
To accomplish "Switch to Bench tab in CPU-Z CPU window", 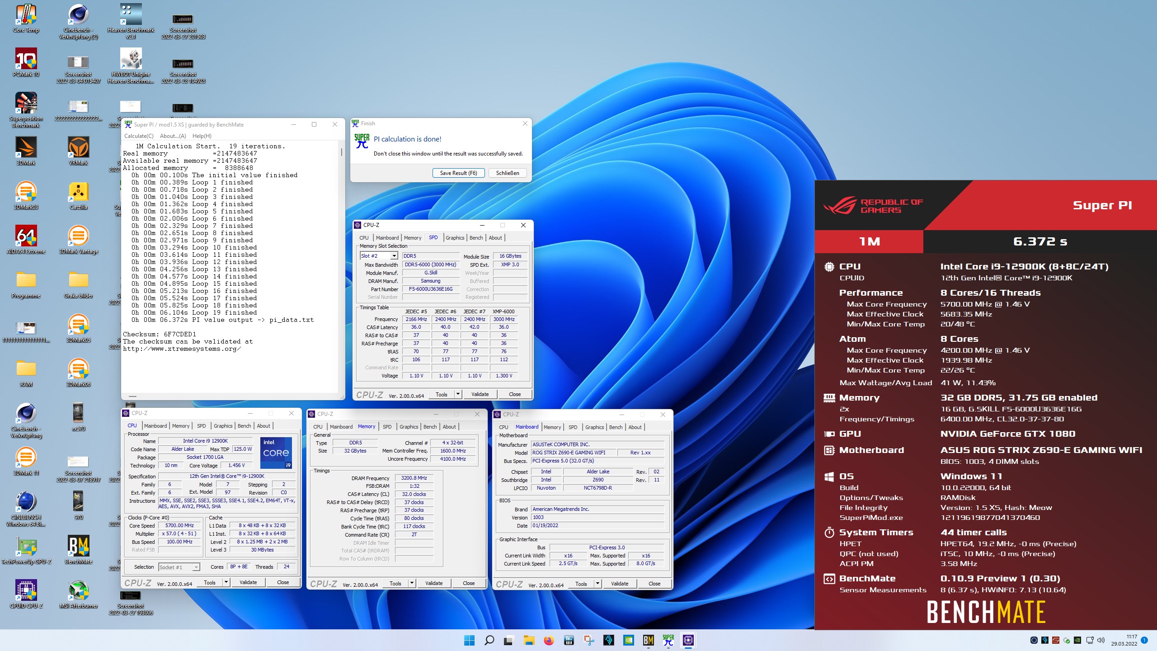I will pyautogui.click(x=245, y=426).
